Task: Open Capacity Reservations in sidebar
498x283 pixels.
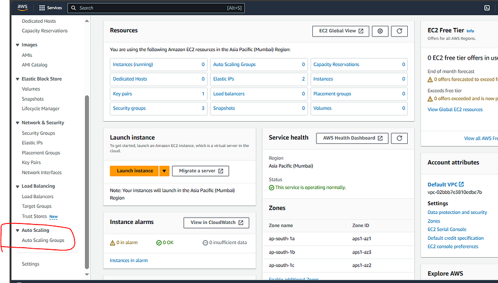Action: tap(45, 31)
